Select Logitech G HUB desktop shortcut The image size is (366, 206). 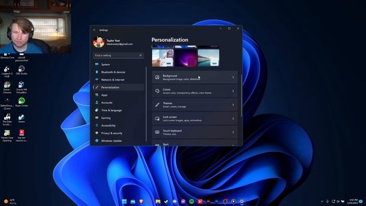click(7, 72)
